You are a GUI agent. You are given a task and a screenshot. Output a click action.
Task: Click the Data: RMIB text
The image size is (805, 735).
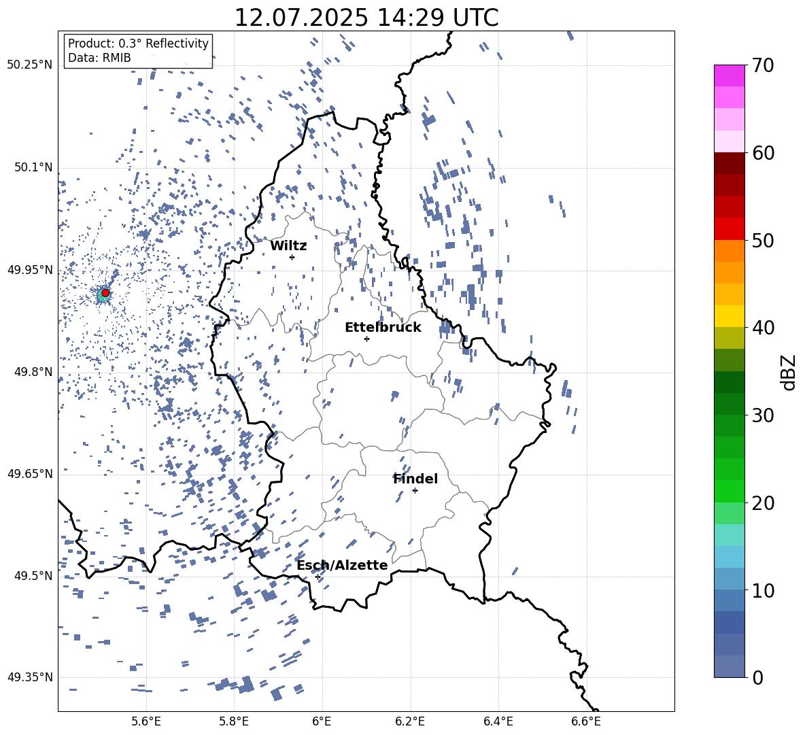click(x=99, y=58)
